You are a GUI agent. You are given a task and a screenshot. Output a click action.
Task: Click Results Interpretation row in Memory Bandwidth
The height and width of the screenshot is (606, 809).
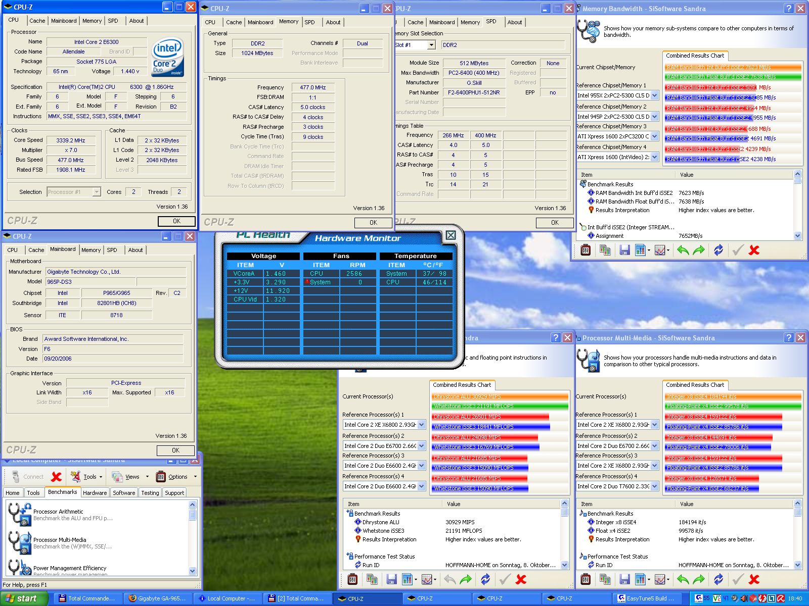pos(688,210)
